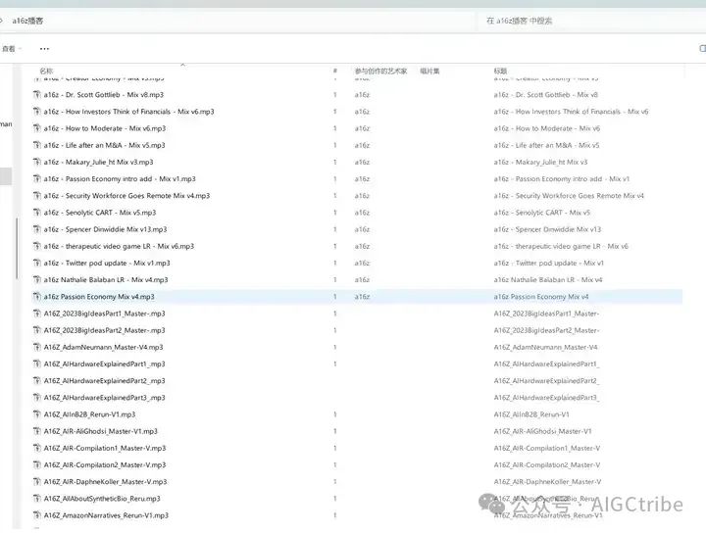Sort by the 唱片集 album column header
The image size is (706, 533).
[x=429, y=71]
